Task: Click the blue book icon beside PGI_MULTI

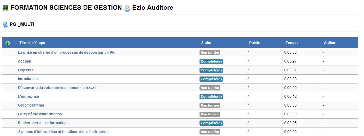Action: point(5,25)
